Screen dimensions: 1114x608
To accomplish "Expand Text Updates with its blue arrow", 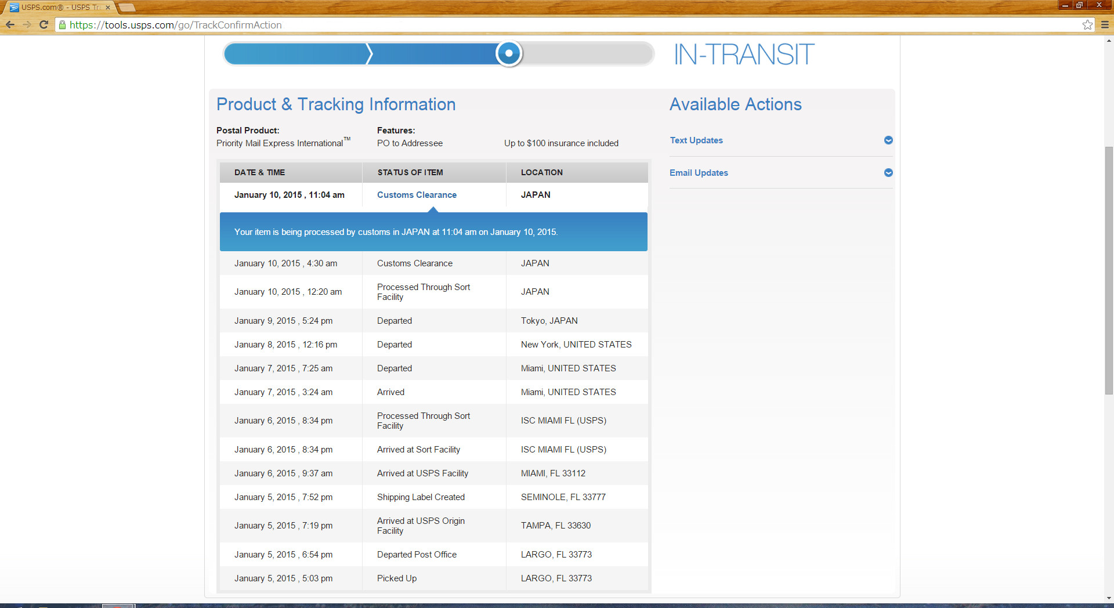I will coord(888,140).
